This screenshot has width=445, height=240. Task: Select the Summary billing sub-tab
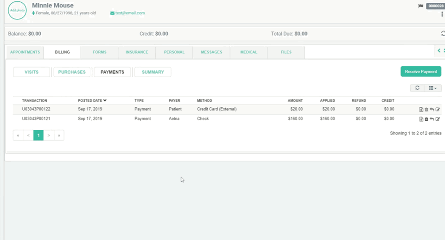[x=153, y=72]
